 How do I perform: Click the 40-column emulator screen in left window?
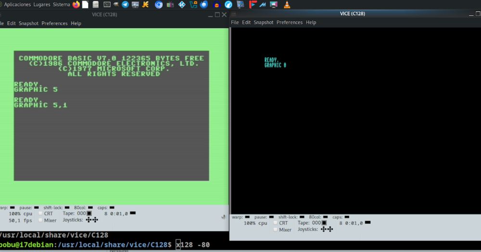point(112,116)
